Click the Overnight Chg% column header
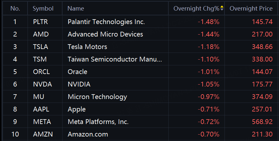Image resolution: width=279 pixels, height=141 pixels. (x=196, y=9)
